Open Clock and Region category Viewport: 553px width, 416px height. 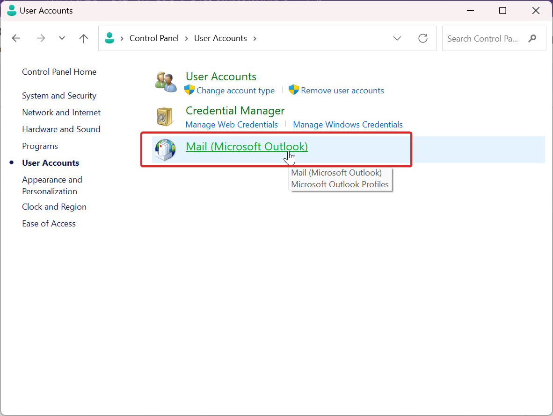click(54, 206)
